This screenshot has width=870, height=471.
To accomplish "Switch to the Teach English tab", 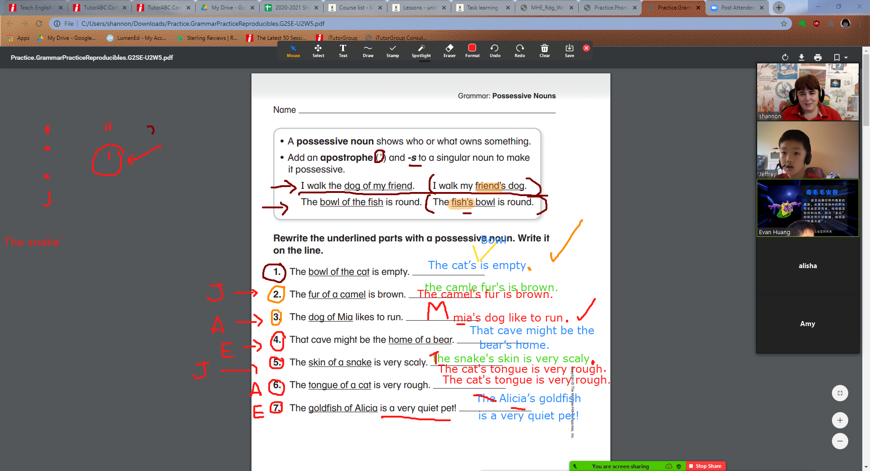I will 36,8.
